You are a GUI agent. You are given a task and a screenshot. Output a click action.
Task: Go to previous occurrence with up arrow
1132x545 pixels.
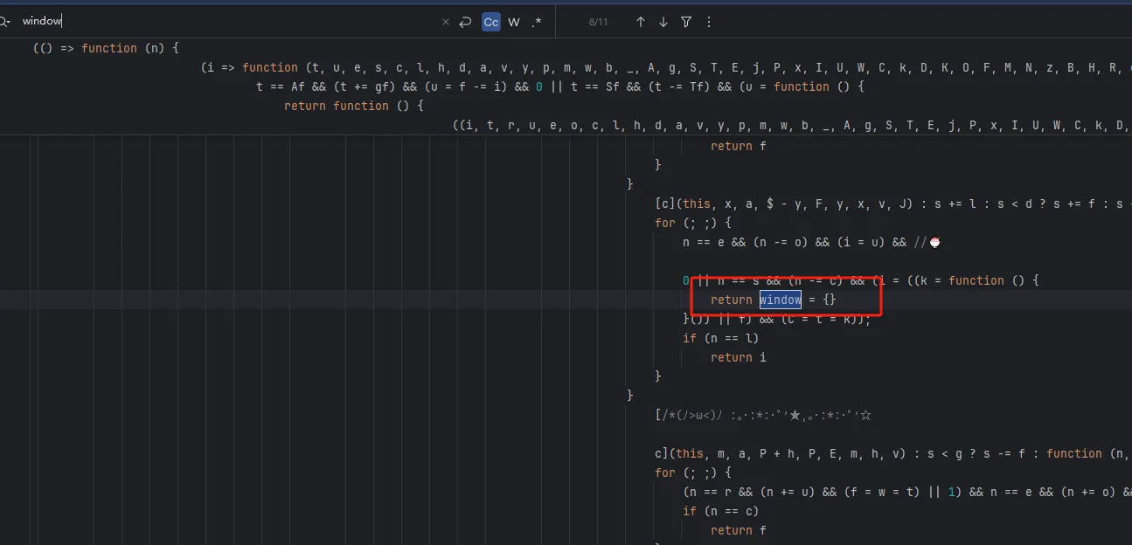click(x=641, y=22)
